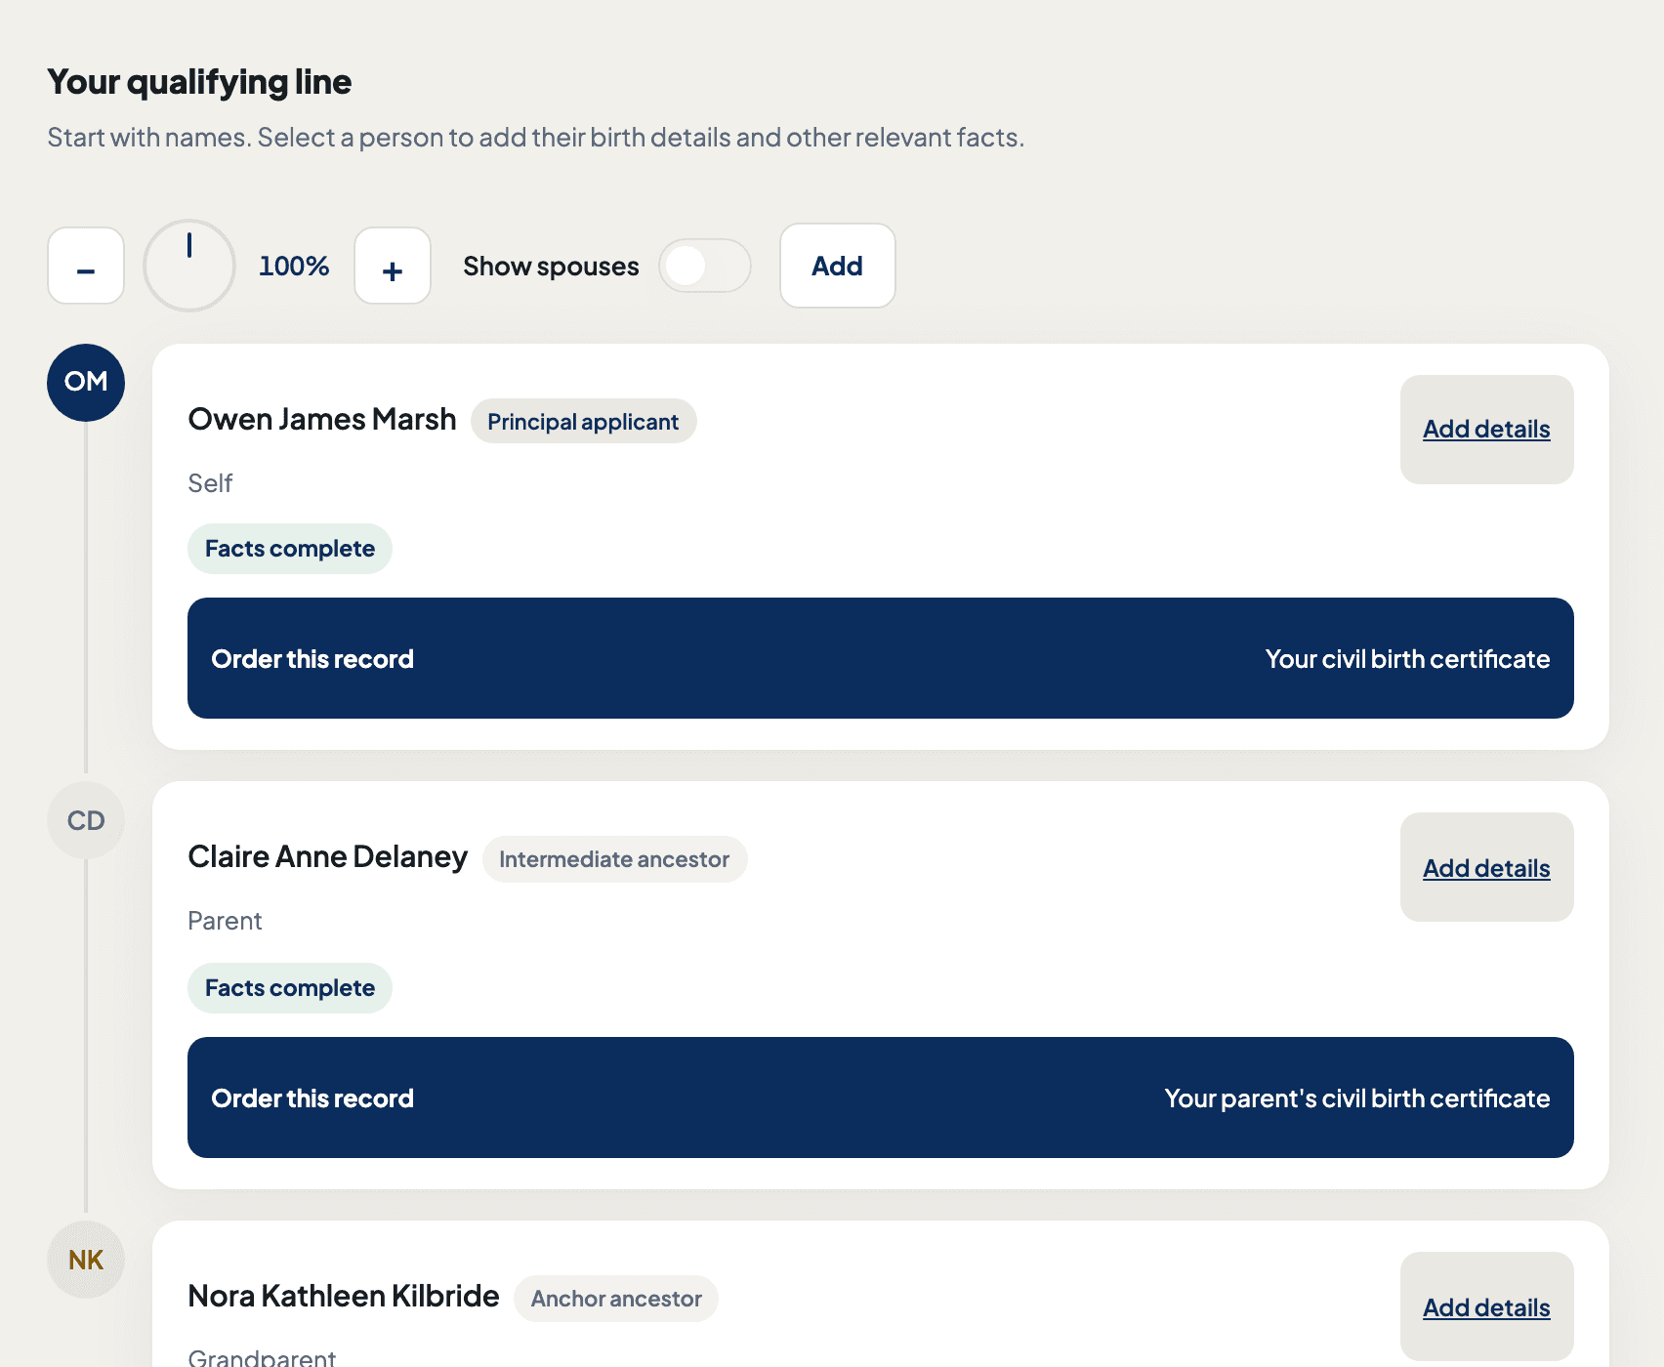Image resolution: width=1664 pixels, height=1367 pixels.
Task: Select the NK avatar circle
Action: click(86, 1260)
